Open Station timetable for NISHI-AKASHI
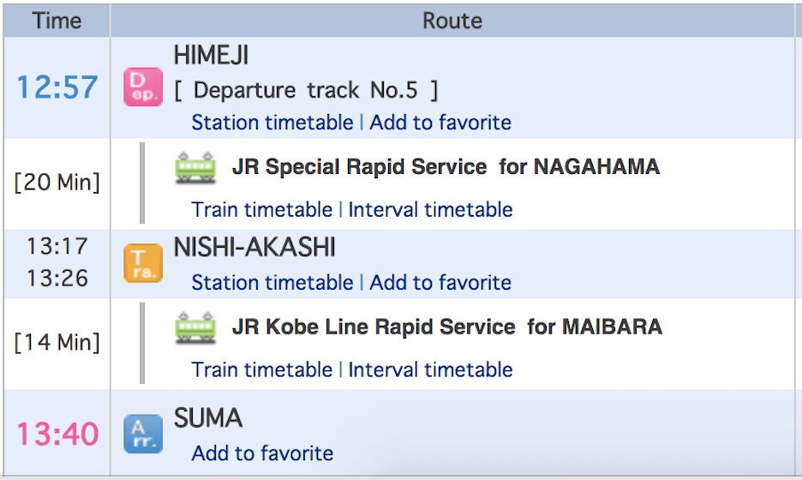802x480 pixels. tap(272, 283)
